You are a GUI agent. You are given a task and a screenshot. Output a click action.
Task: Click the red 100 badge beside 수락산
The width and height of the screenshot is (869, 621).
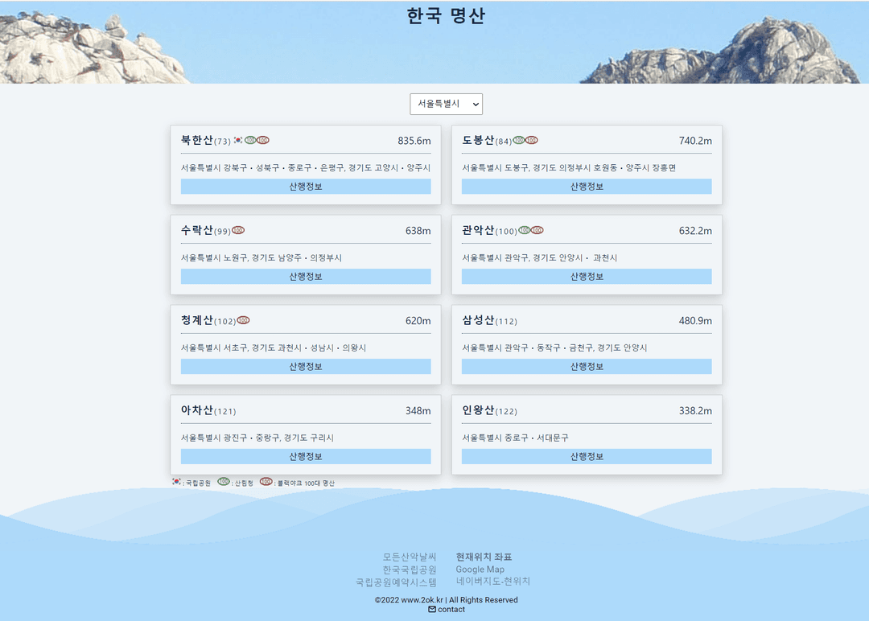click(238, 231)
